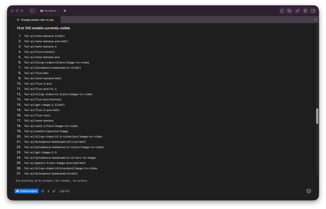The height and width of the screenshot is (209, 326).
Task: Click 'fal-ai/flux-pro/kontext' list entry
Action: [x=43, y=100]
